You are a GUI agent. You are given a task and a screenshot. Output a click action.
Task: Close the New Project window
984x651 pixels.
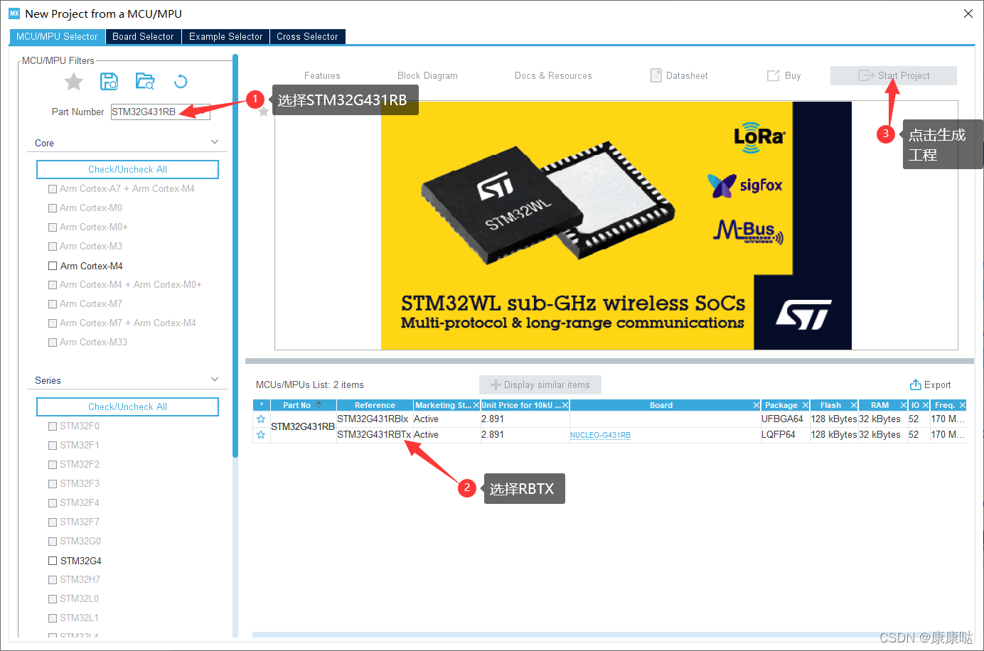click(x=968, y=14)
